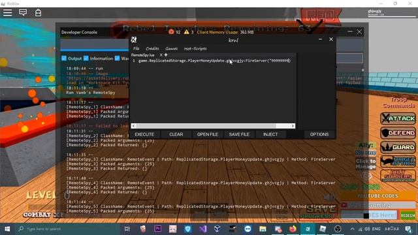The height and width of the screenshot is (235, 418).
Task: Click the game sound speaker icon
Action: tap(329, 197)
